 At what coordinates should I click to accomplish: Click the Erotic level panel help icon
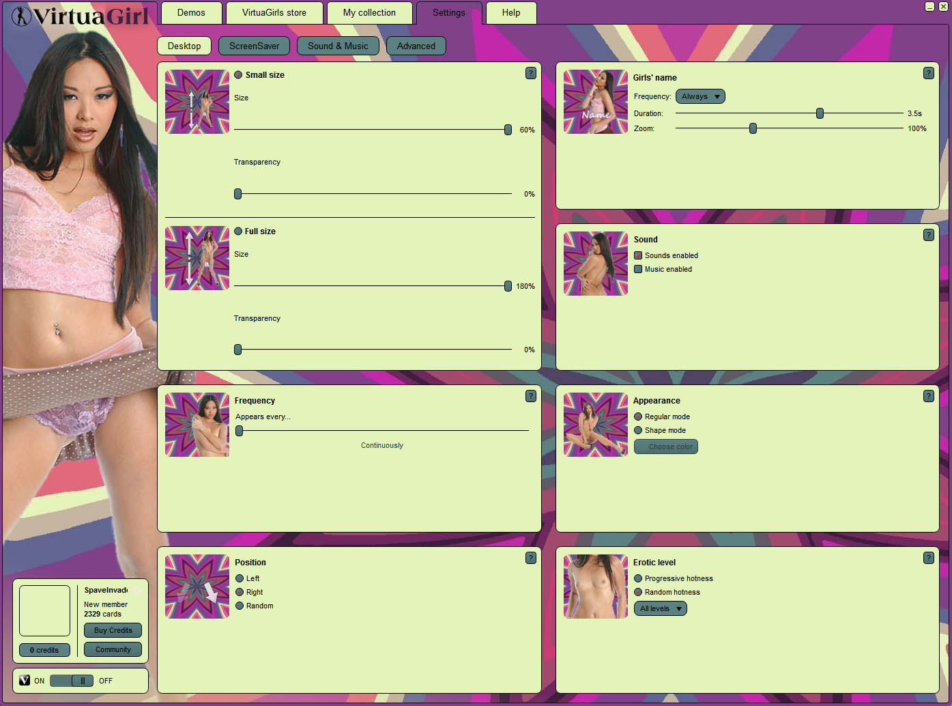coord(928,558)
